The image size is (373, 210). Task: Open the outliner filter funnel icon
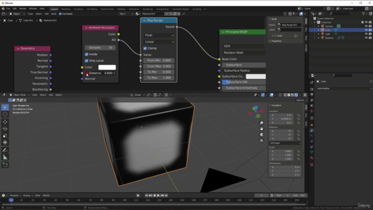point(364,13)
